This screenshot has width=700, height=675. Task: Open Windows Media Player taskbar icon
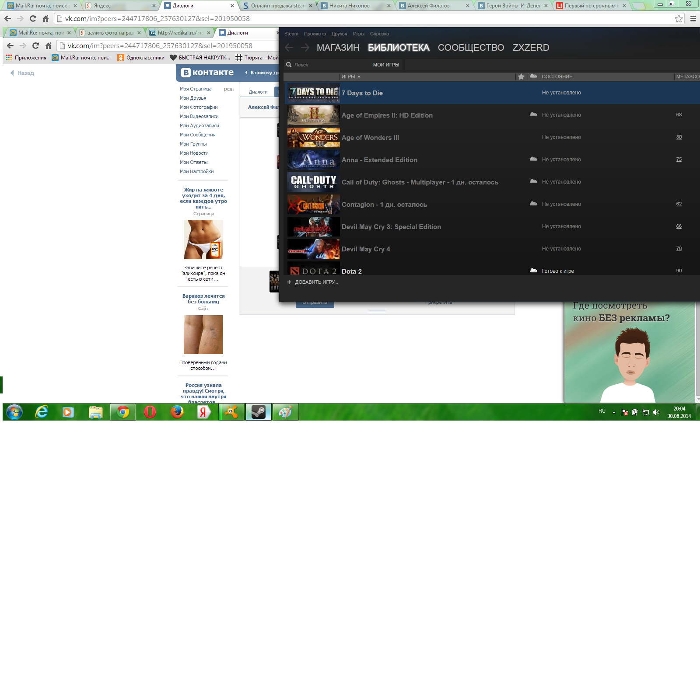point(69,412)
